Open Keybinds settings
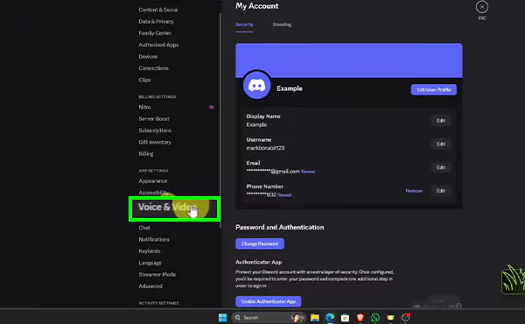The height and width of the screenshot is (324, 525). coord(150,251)
